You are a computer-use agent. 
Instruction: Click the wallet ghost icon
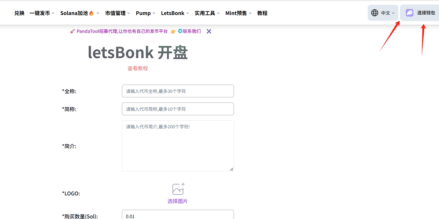coord(410,13)
